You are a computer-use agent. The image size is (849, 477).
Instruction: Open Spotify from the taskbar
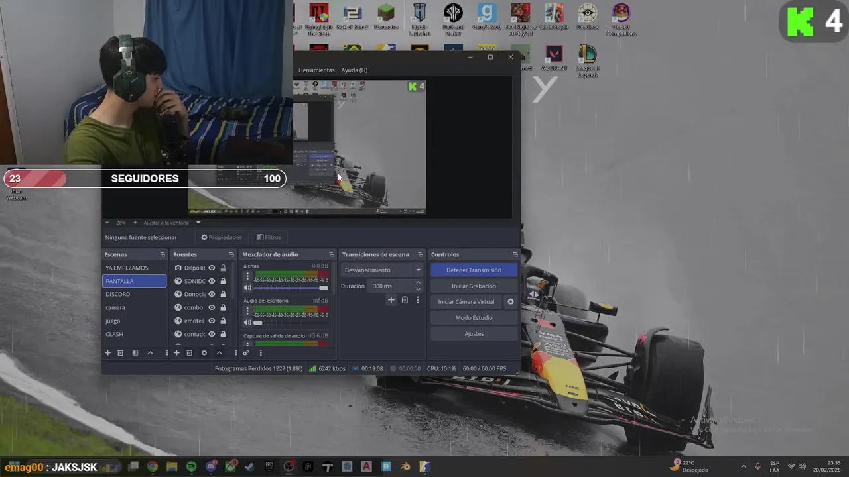(x=192, y=467)
